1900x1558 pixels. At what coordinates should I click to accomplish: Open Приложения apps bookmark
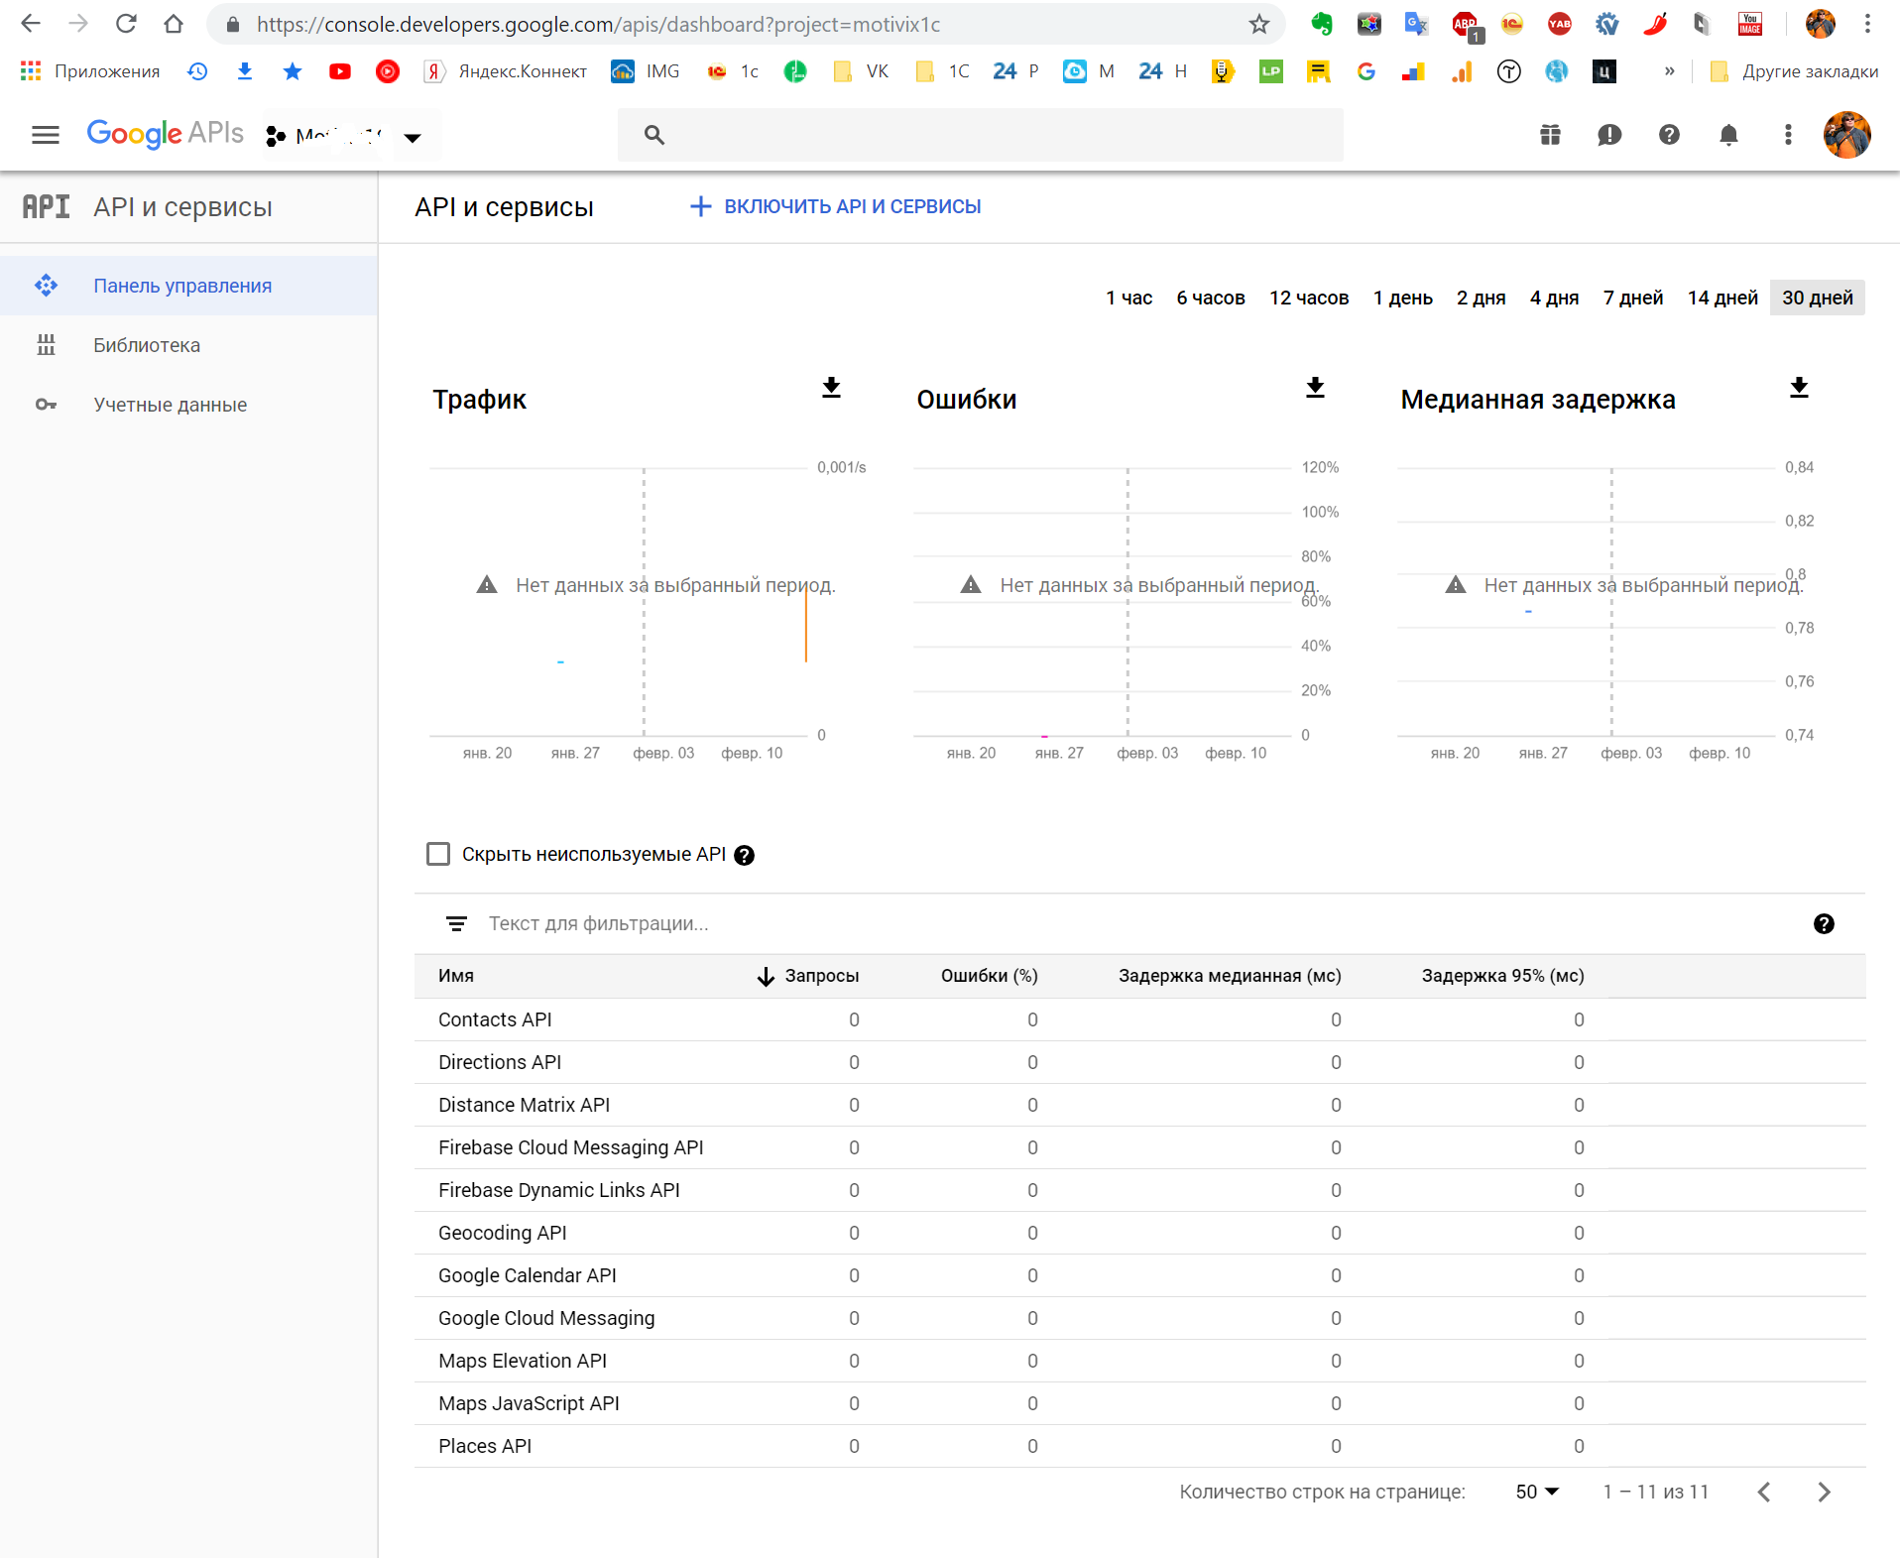(x=89, y=71)
